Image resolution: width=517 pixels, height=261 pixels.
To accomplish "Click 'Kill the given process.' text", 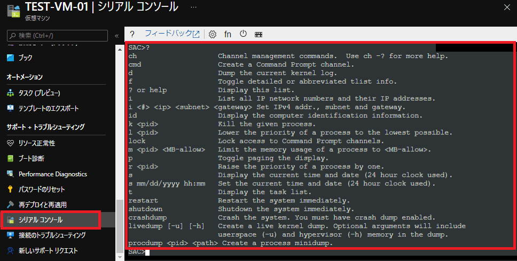I will (x=267, y=124).
